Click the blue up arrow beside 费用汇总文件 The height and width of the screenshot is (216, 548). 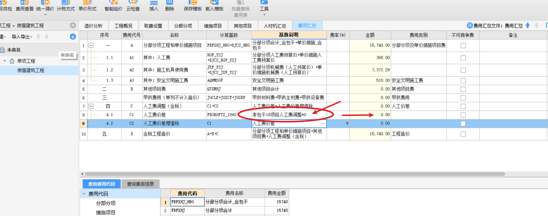point(528,25)
